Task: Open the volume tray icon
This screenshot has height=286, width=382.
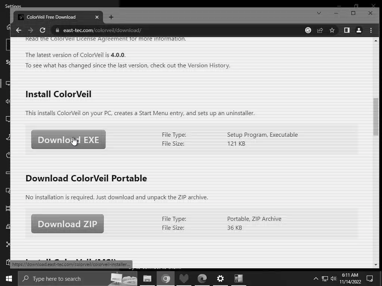Action: pyautogui.click(x=333, y=279)
